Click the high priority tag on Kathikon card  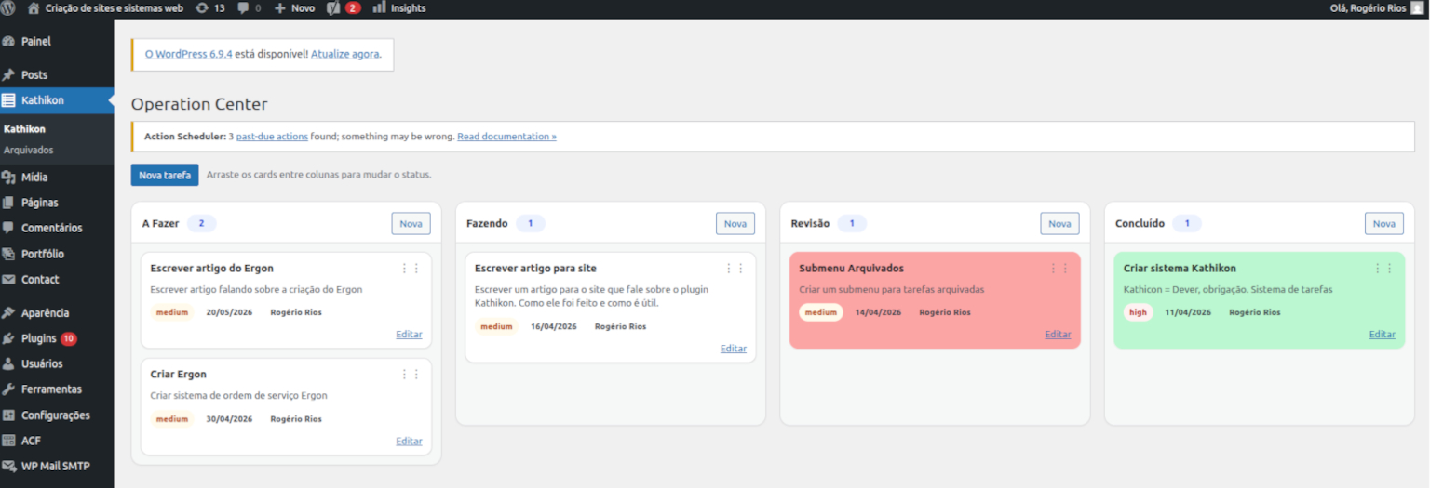pyautogui.click(x=1138, y=312)
